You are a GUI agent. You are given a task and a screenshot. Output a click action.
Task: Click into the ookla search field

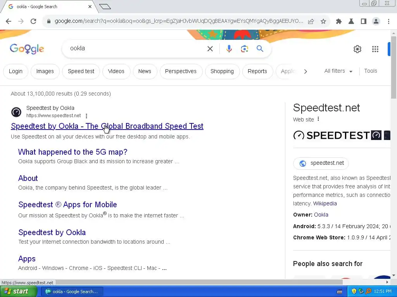(137, 48)
